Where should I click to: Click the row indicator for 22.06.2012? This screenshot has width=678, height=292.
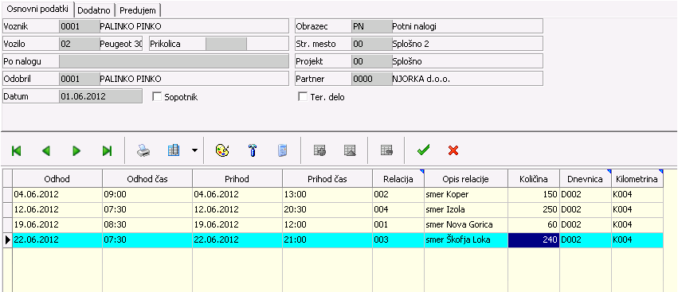point(7,240)
